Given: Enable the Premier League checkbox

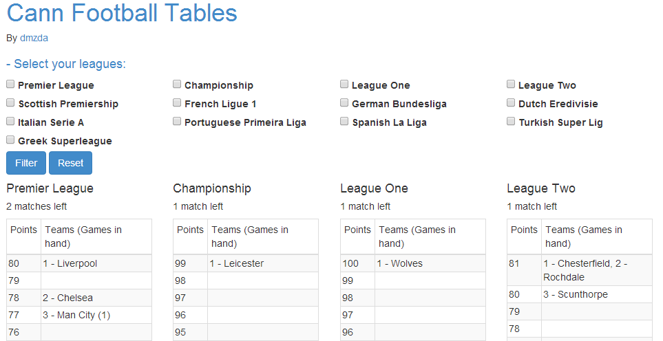Looking at the screenshot, I should click(10, 85).
